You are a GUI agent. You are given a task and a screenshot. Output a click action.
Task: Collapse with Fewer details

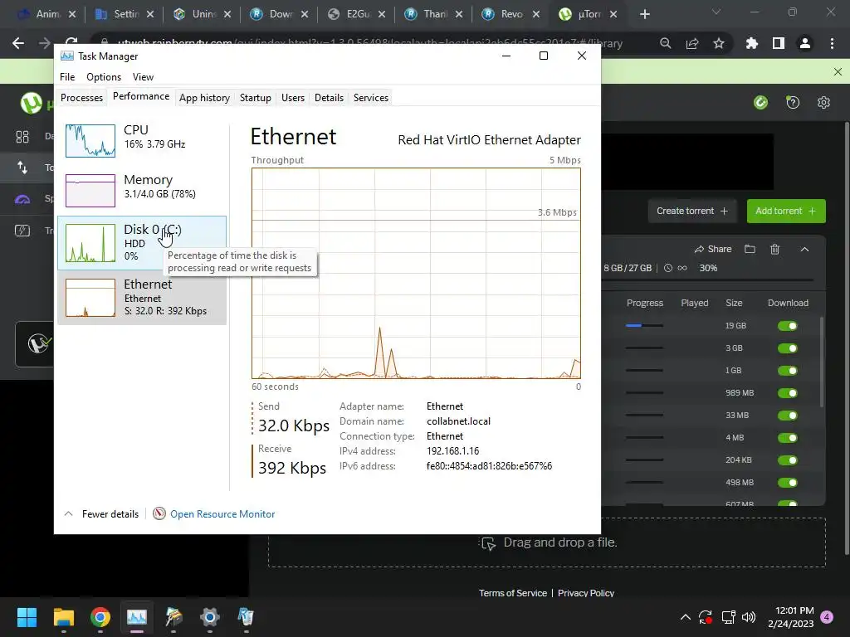coord(101,514)
